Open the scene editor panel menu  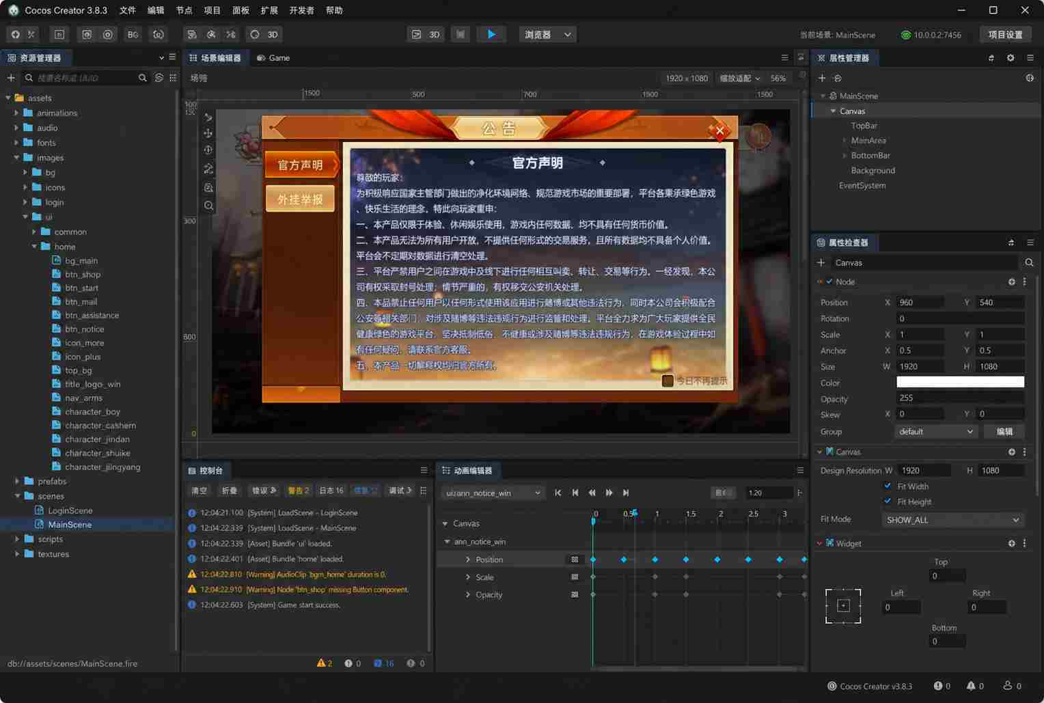click(x=784, y=58)
